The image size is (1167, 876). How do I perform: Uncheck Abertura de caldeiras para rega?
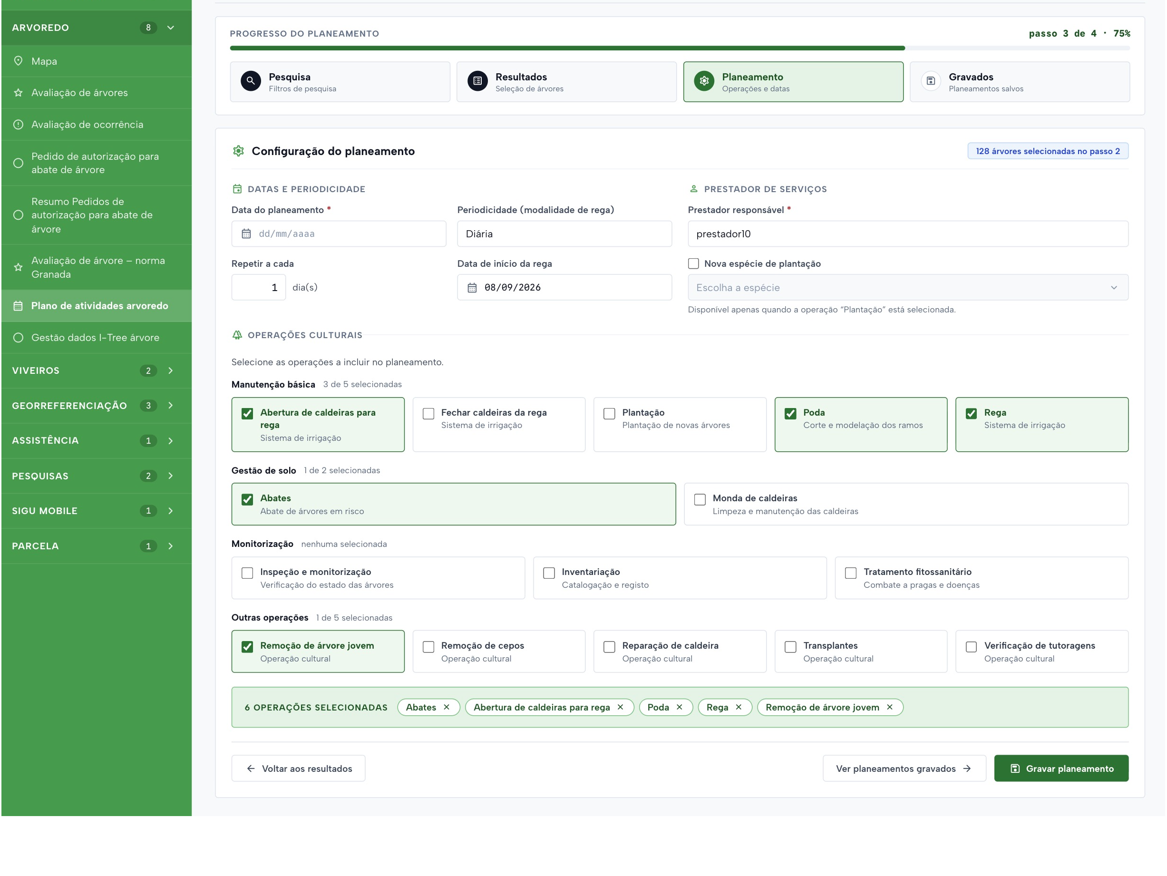[247, 414]
